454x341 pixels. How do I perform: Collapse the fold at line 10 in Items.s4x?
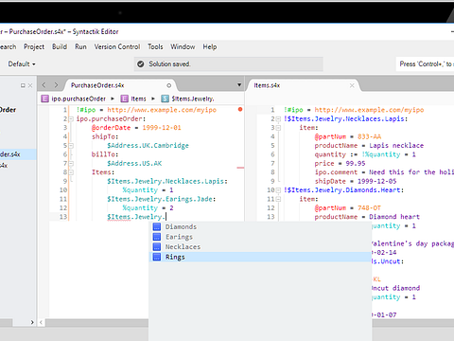[278, 190]
